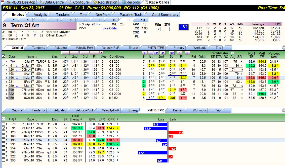Click the first blank button above 1st column
285x168 pixels.
(x=65, y=53)
